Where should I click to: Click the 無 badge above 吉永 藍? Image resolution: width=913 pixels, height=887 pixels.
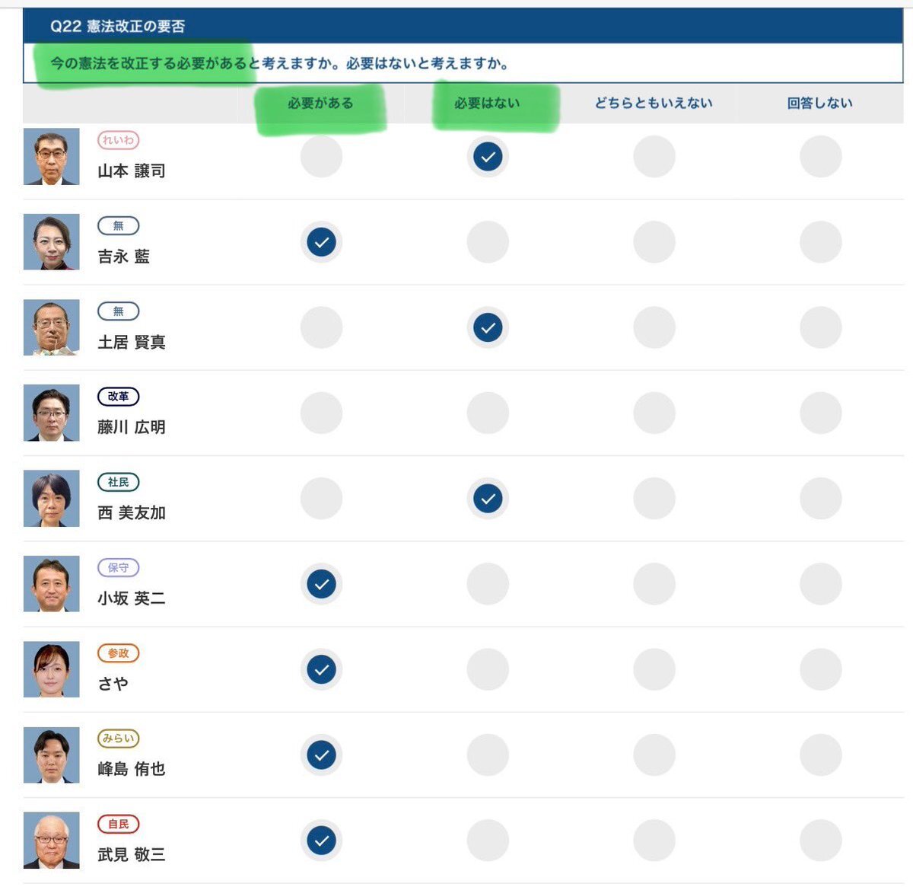pyautogui.click(x=118, y=225)
